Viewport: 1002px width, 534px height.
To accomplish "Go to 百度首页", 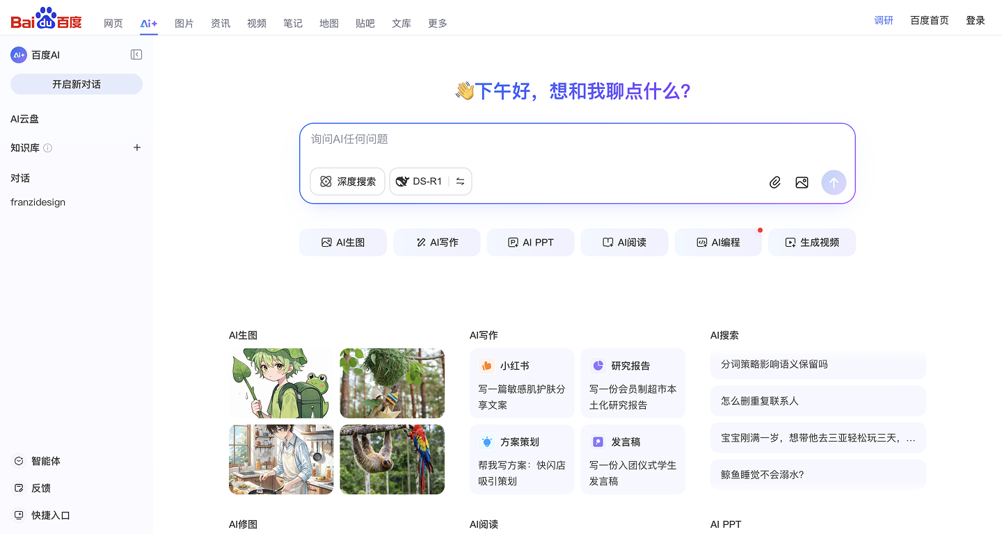I will [x=930, y=20].
